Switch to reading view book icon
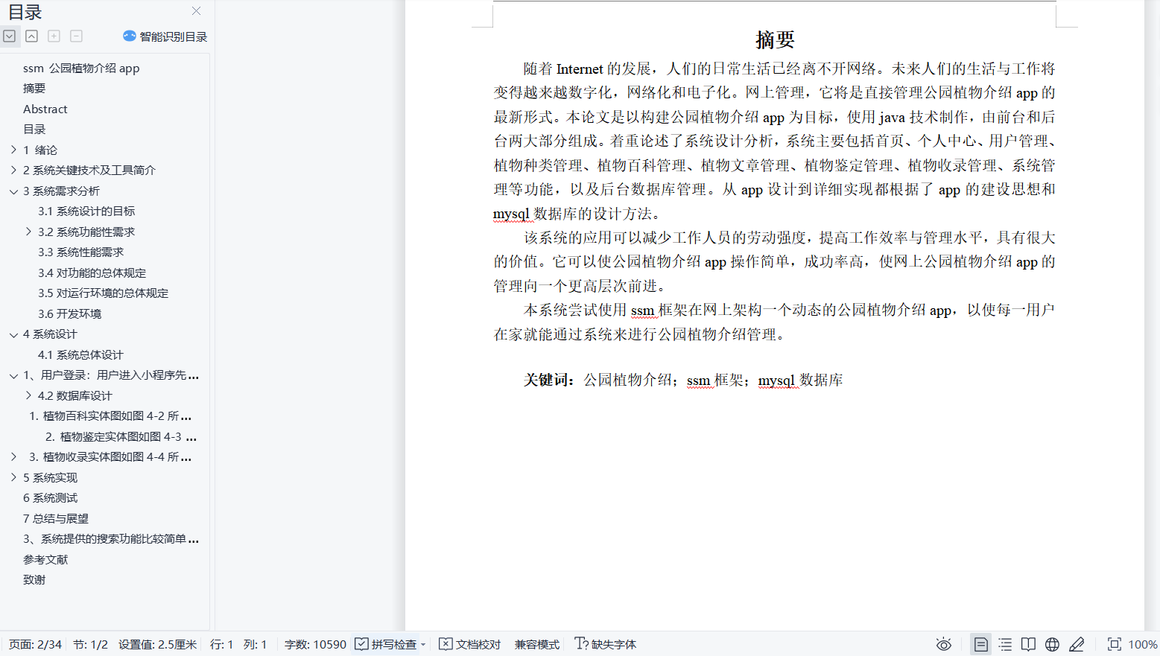The height and width of the screenshot is (656, 1160). (x=1028, y=644)
